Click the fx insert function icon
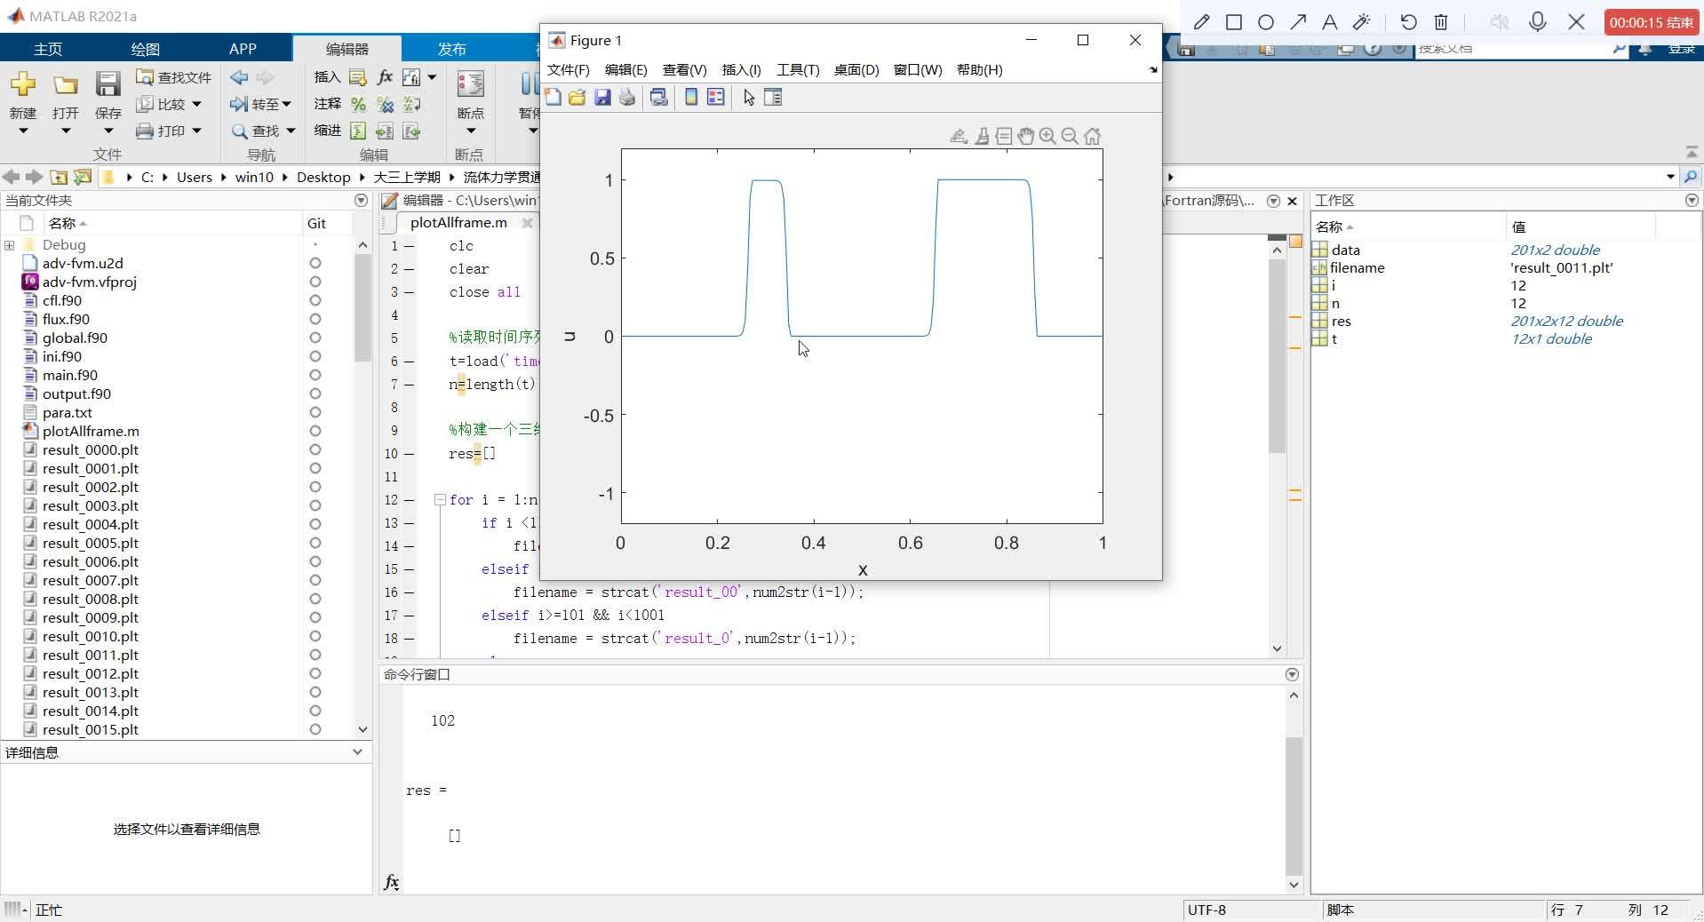Image resolution: width=1704 pixels, height=922 pixels. (385, 77)
